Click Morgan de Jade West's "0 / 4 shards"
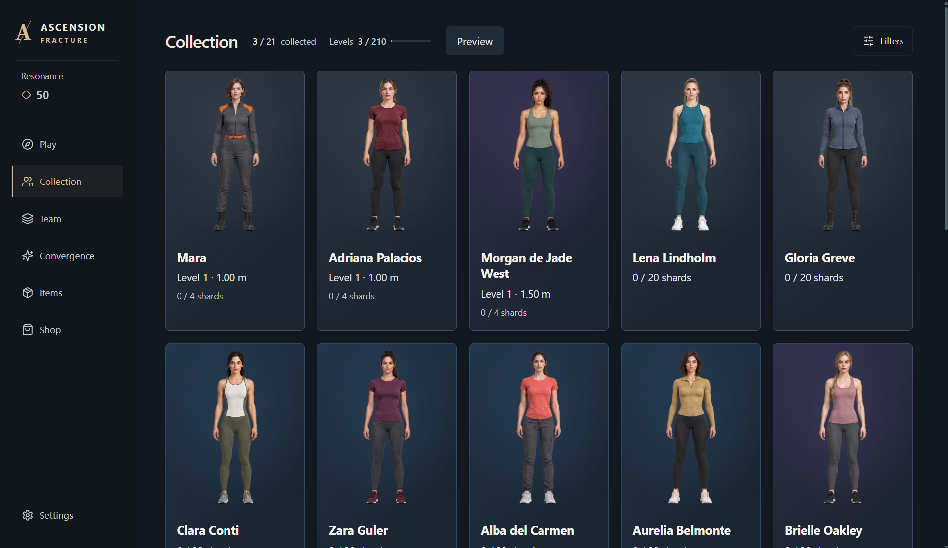Screen dimensions: 948x548 tap(503, 313)
